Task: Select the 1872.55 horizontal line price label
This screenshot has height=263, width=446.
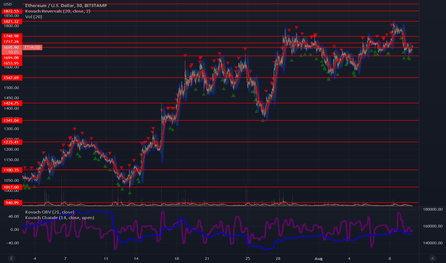Action: [11, 11]
